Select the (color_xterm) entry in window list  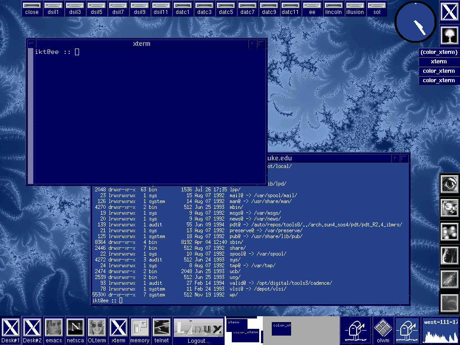[x=438, y=53]
